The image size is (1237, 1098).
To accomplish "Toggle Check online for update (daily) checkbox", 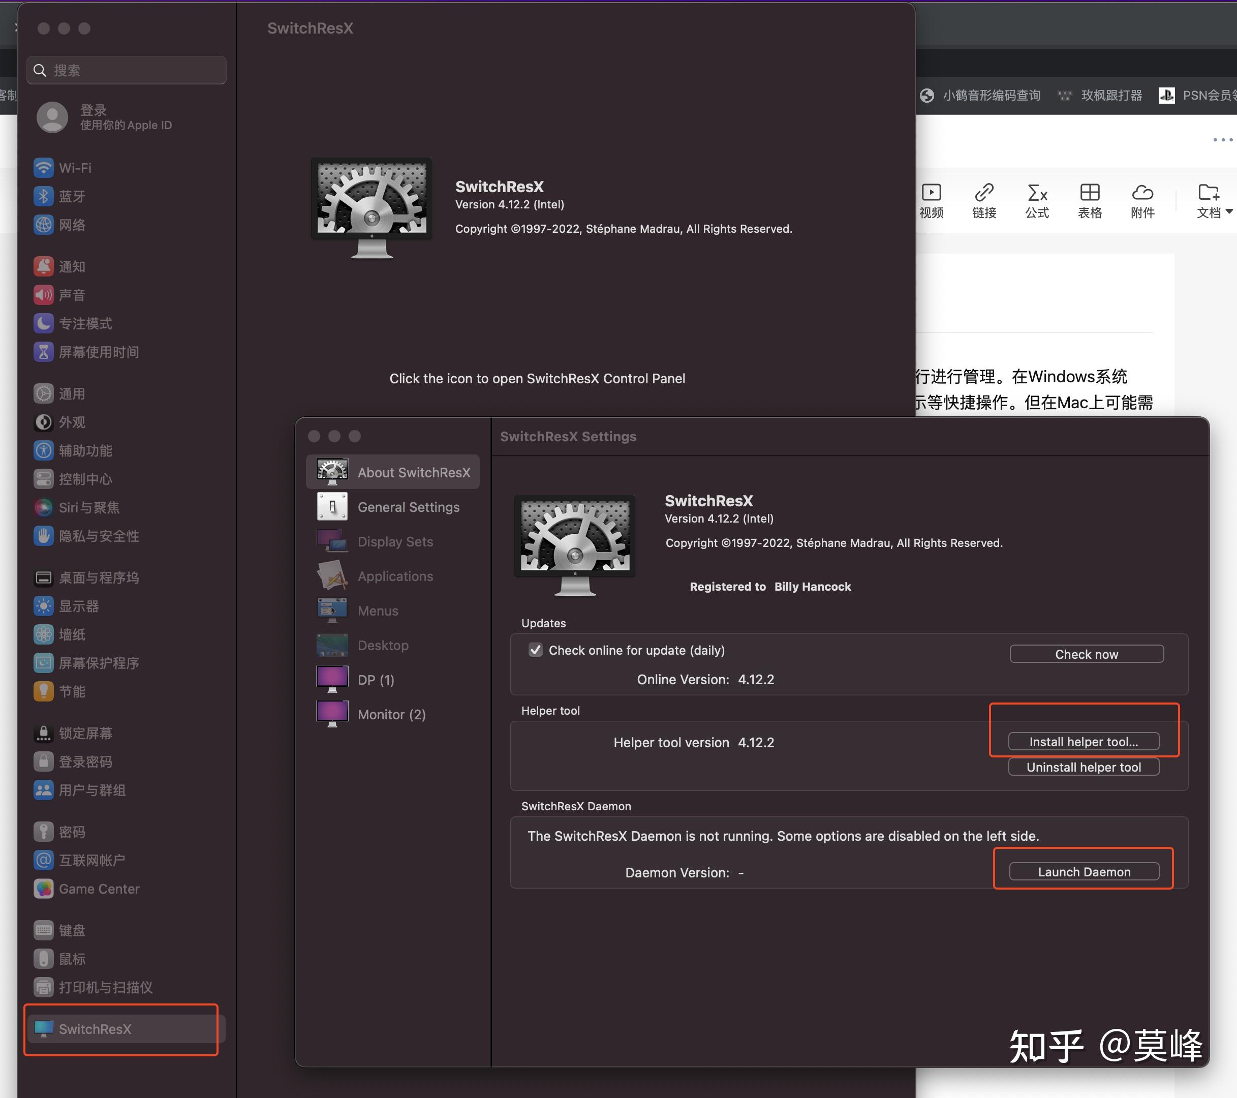I will (535, 650).
